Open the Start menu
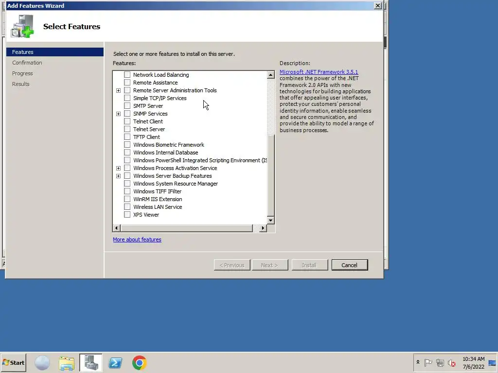This screenshot has width=498, height=373. click(x=13, y=362)
